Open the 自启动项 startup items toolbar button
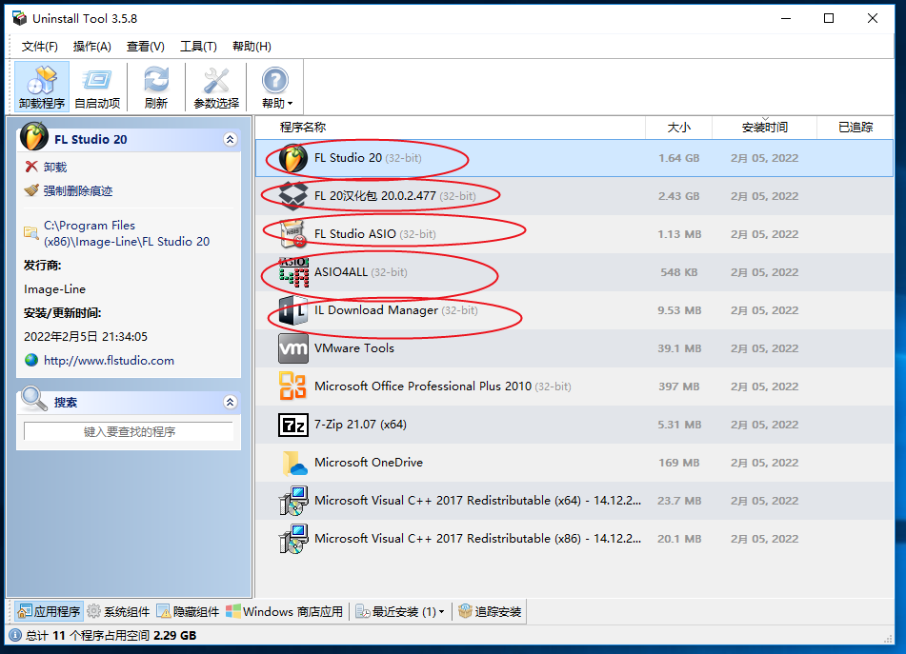This screenshot has width=906, height=654. click(x=97, y=87)
